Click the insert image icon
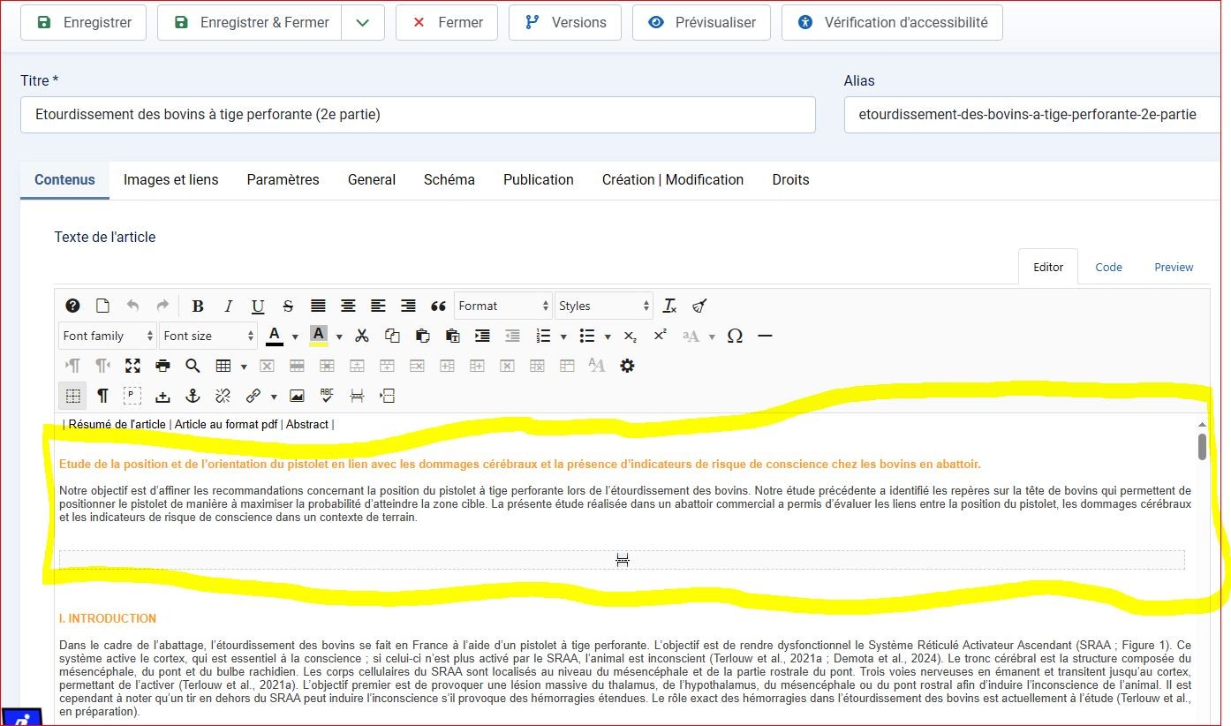 coord(297,396)
